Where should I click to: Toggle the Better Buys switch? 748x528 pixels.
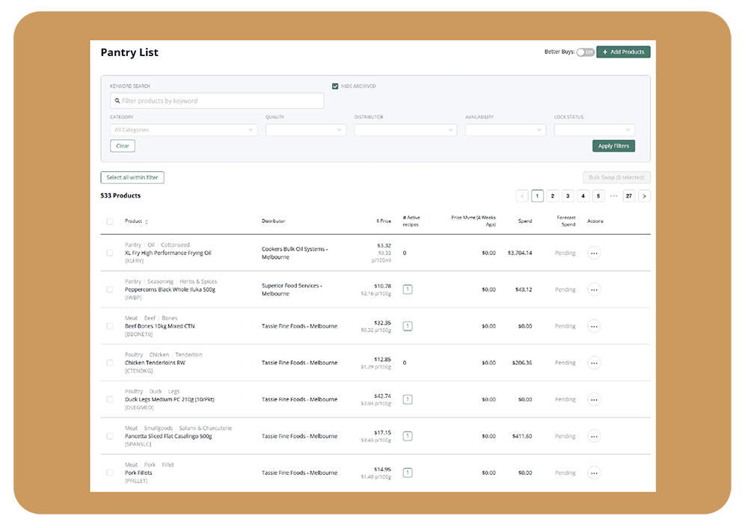click(x=585, y=52)
